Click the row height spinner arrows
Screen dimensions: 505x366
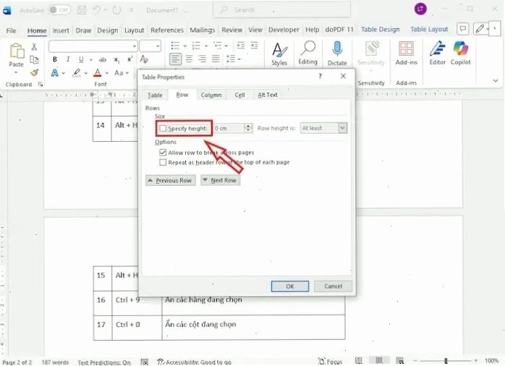pyautogui.click(x=247, y=128)
